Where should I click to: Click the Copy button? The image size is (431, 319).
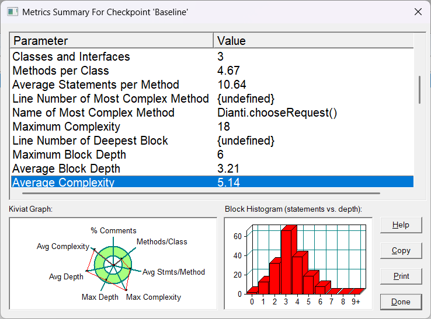pyautogui.click(x=401, y=251)
